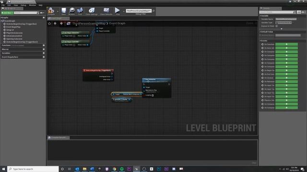Open Find with the binoculars icon
Viewport: 307px width, 172px height.
[80, 11]
